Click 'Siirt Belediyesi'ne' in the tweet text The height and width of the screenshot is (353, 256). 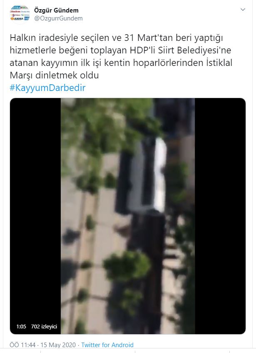coord(194,50)
